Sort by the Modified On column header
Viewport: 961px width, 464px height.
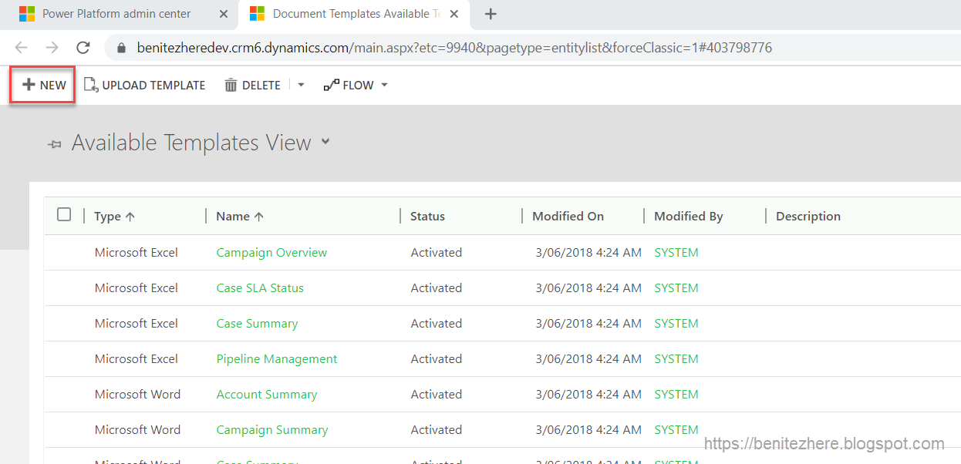[568, 217]
